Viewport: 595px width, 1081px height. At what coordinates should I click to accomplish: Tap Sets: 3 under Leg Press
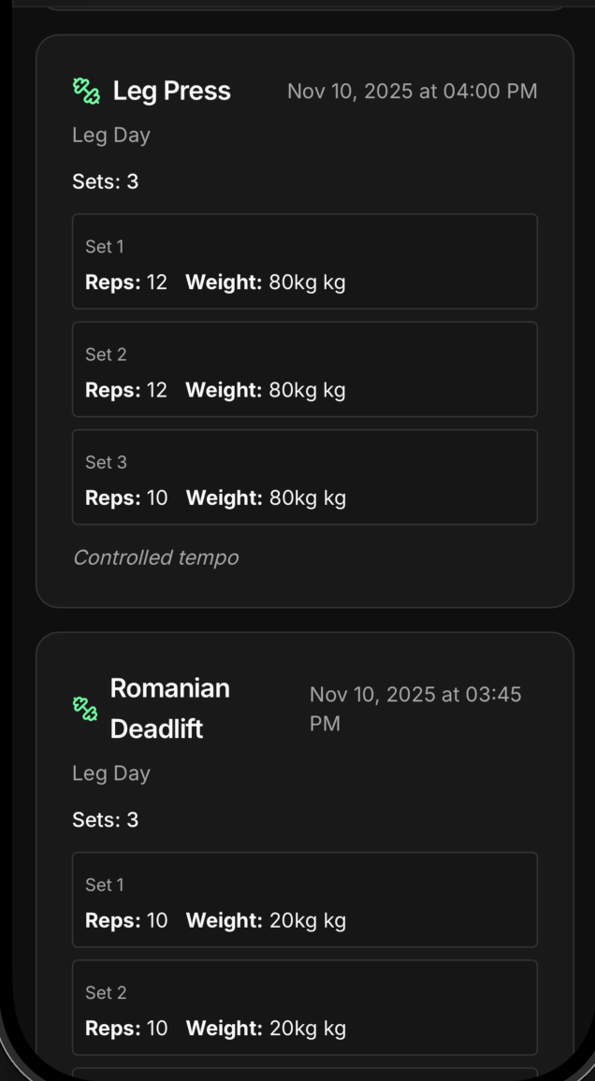105,180
